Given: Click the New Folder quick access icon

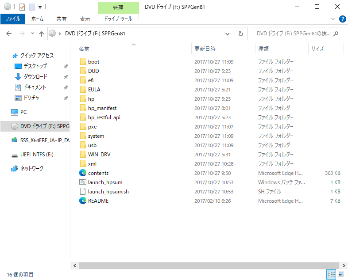Looking at the screenshot, I should pyautogui.click(x=32, y=7).
